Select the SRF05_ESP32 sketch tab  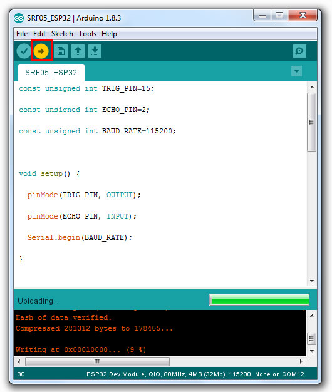coord(51,73)
